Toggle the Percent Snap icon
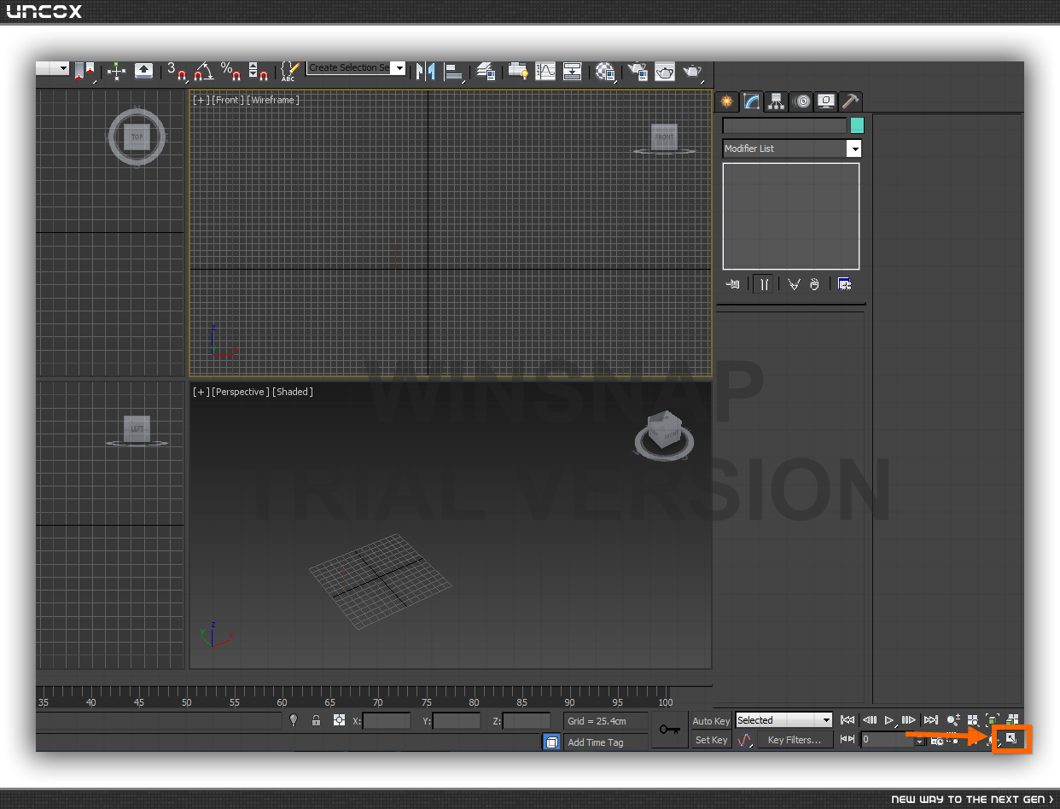This screenshot has width=1060, height=809. click(230, 71)
